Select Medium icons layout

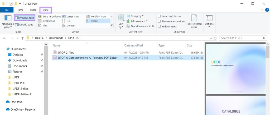(x=97, y=17)
